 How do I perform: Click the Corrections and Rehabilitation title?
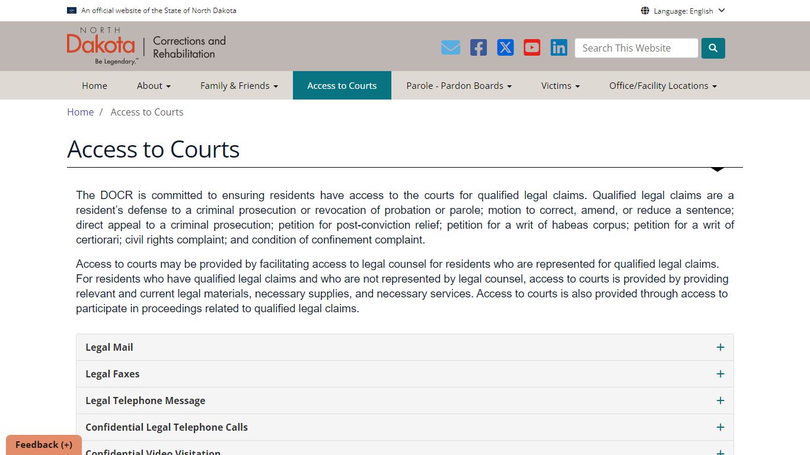coord(189,47)
